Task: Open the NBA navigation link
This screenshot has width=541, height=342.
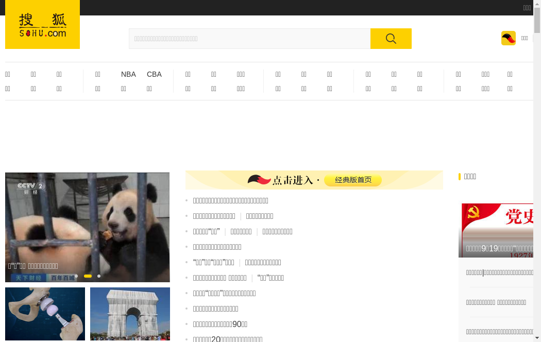Action: coord(128,74)
